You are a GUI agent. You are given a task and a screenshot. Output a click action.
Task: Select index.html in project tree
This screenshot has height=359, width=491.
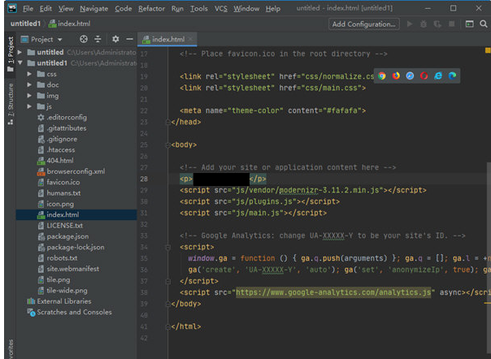(76, 214)
